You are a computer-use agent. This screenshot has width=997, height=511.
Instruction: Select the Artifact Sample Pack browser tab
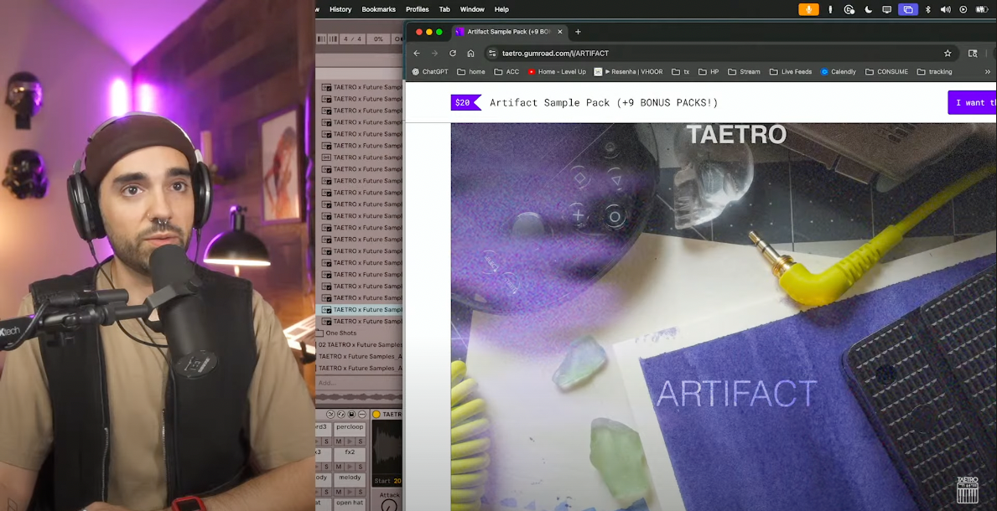click(x=510, y=32)
